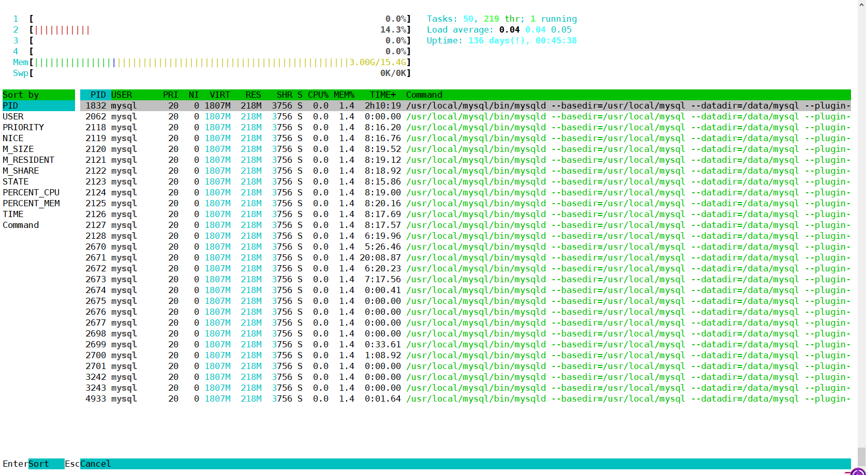Screen dimensions: 866x475
Task: Click the Command column header
Action: click(424, 95)
